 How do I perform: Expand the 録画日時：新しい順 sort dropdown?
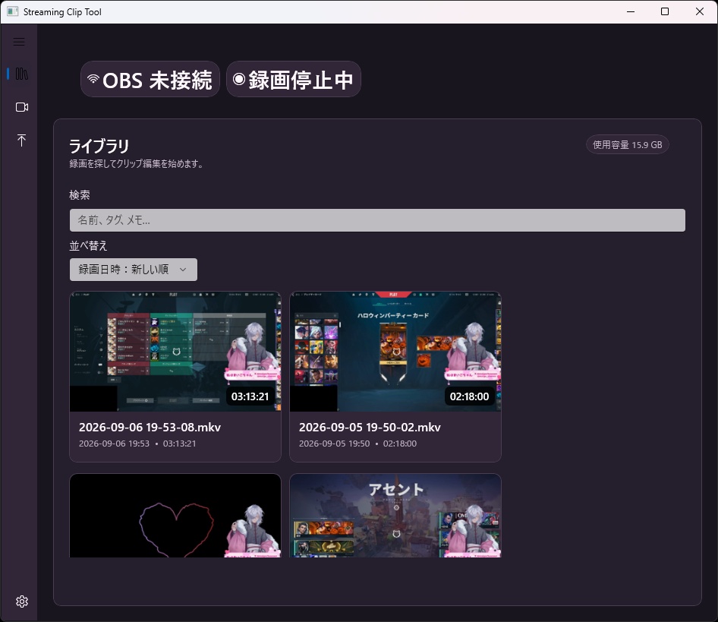point(134,270)
